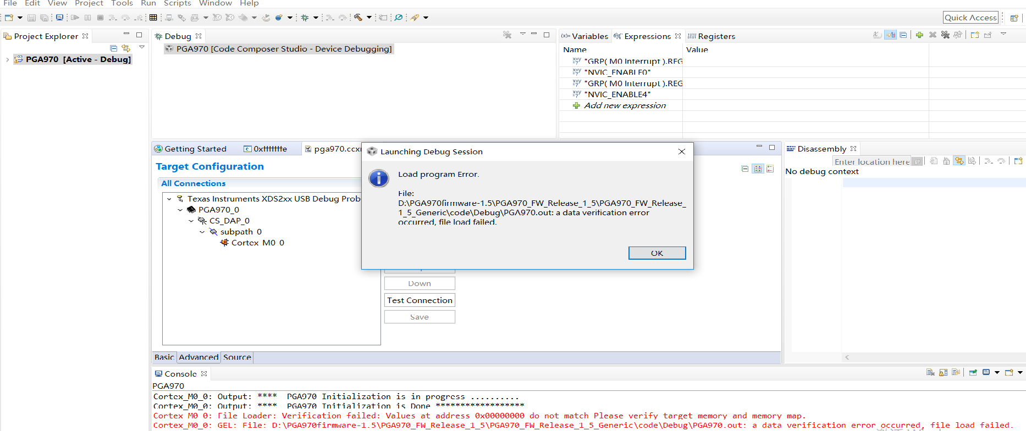Click the Disassembly horizontal scrollbar left arrow
The height and width of the screenshot is (431, 1026).
pos(847,357)
